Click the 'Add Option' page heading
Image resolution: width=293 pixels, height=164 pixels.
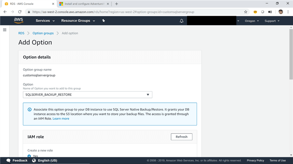pos(35,42)
